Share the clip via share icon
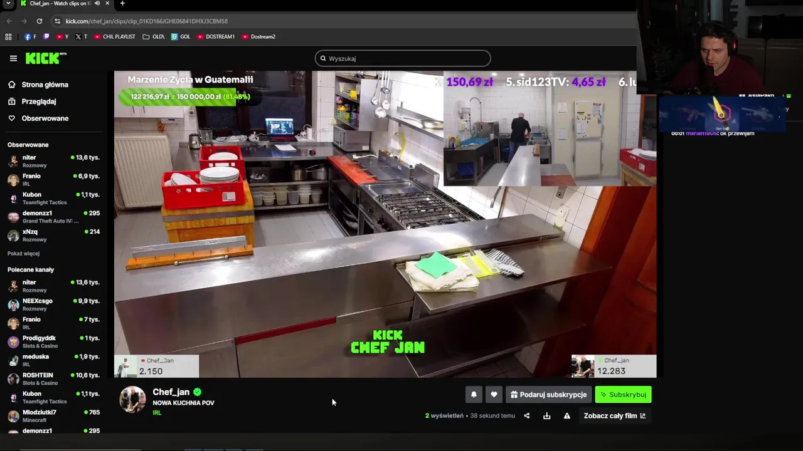This screenshot has height=451, width=803. 527,416
